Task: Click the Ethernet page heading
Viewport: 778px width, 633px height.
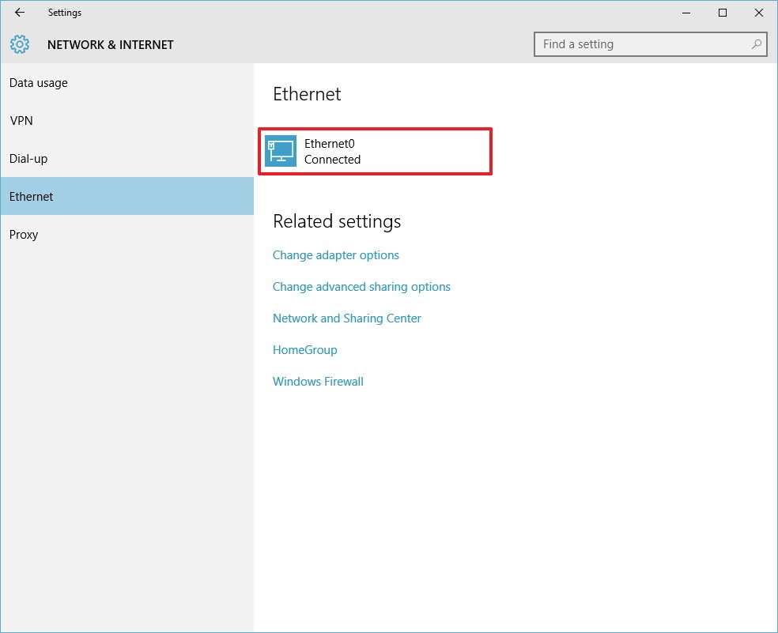Action: (x=306, y=94)
